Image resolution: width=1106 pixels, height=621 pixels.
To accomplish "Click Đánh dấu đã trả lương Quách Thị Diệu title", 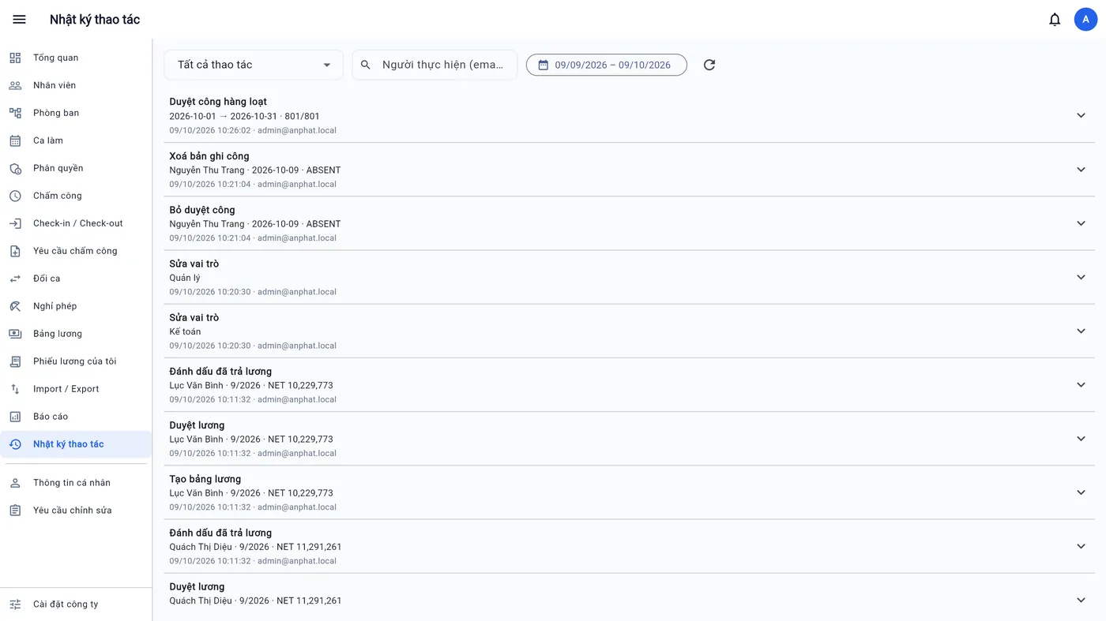I will click(x=220, y=533).
